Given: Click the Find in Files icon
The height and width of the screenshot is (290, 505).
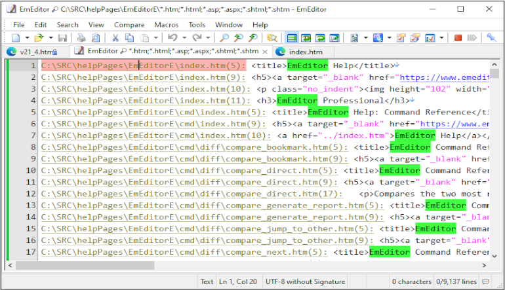Looking at the screenshot, I should [x=272, y=38].
